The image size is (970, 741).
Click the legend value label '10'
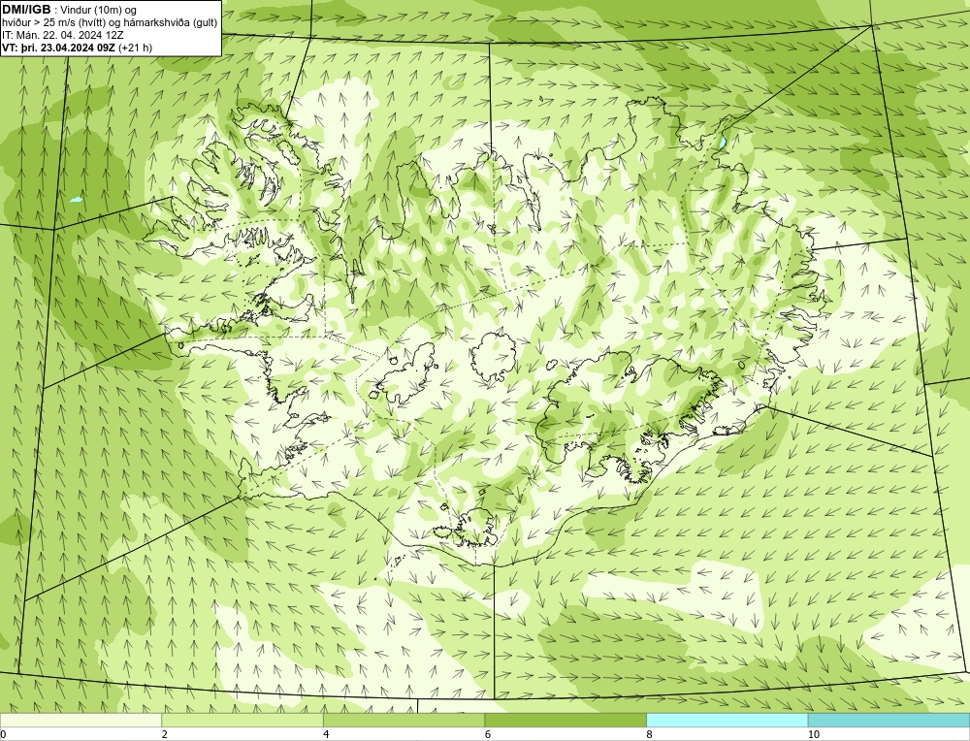[814, 734]
